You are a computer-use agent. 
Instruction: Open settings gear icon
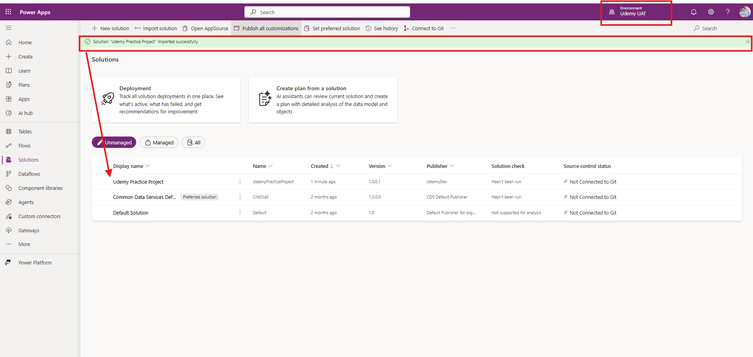pyautogui.click(x=711, y=12)
